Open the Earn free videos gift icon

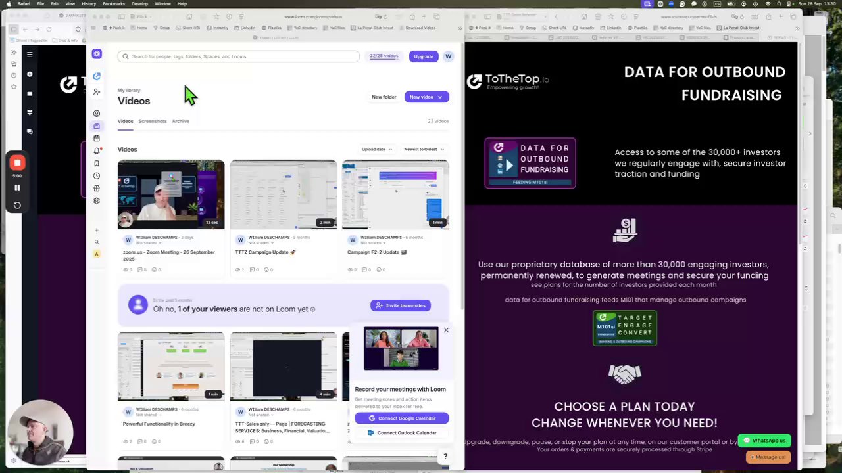click(x=97, y=189)
